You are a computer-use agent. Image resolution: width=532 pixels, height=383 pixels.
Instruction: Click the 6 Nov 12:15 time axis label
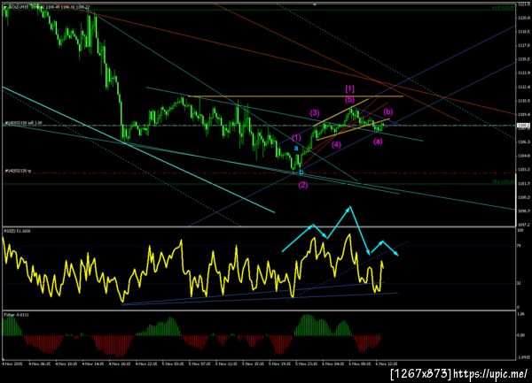[x=387, y=364]
